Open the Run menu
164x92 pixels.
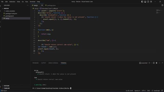[x=27, y=2]
